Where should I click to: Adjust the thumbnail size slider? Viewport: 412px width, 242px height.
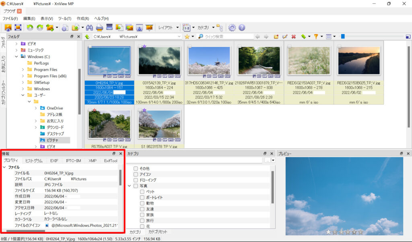tap(342, 36)
